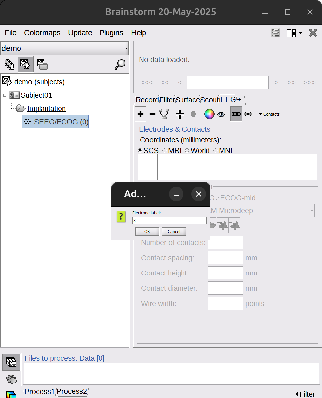Screen dimensions: 322x398
Task: Open the Plugins menu
Action: (111, 33)
